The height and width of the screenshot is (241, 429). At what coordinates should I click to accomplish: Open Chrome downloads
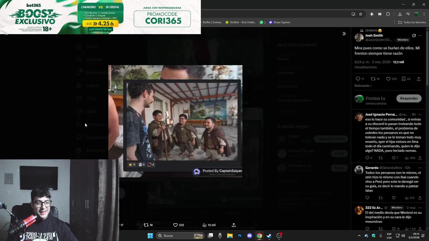pyautogui.click(x=400, y=14)
